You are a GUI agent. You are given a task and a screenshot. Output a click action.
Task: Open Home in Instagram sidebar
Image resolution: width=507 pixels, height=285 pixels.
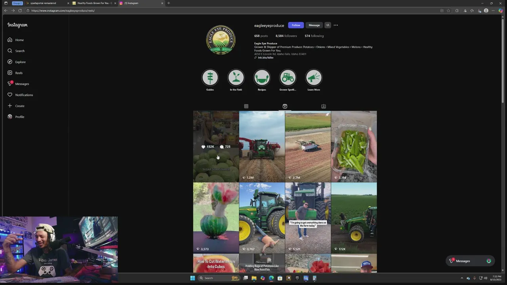coord(16,40)
